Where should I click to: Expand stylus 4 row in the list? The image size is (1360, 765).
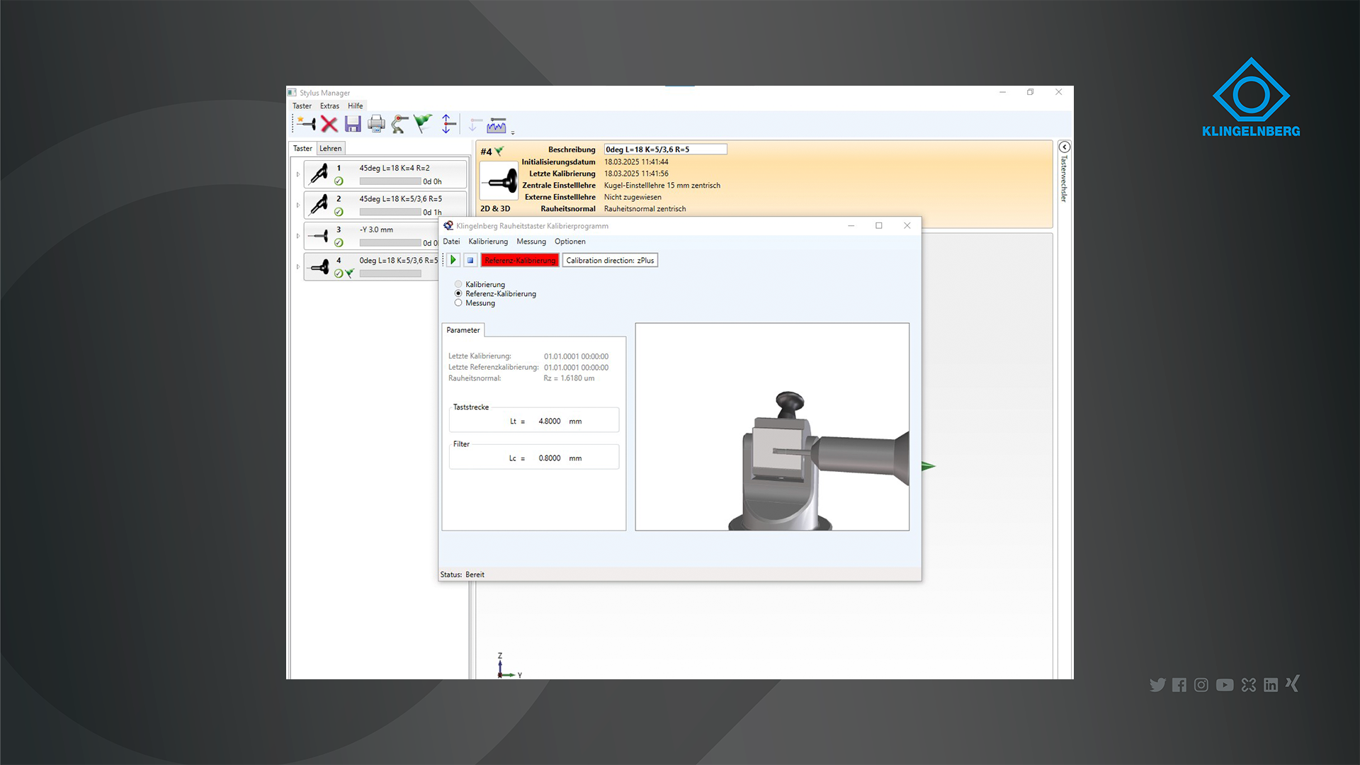[298, 267]
